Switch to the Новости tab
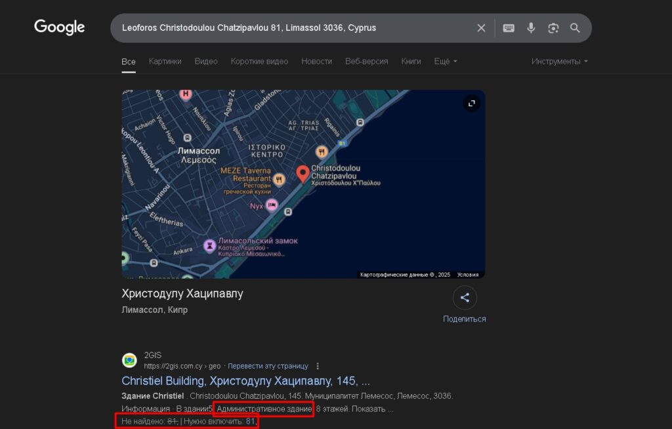This screenshot has width=672, height=429. coord(317,61)
